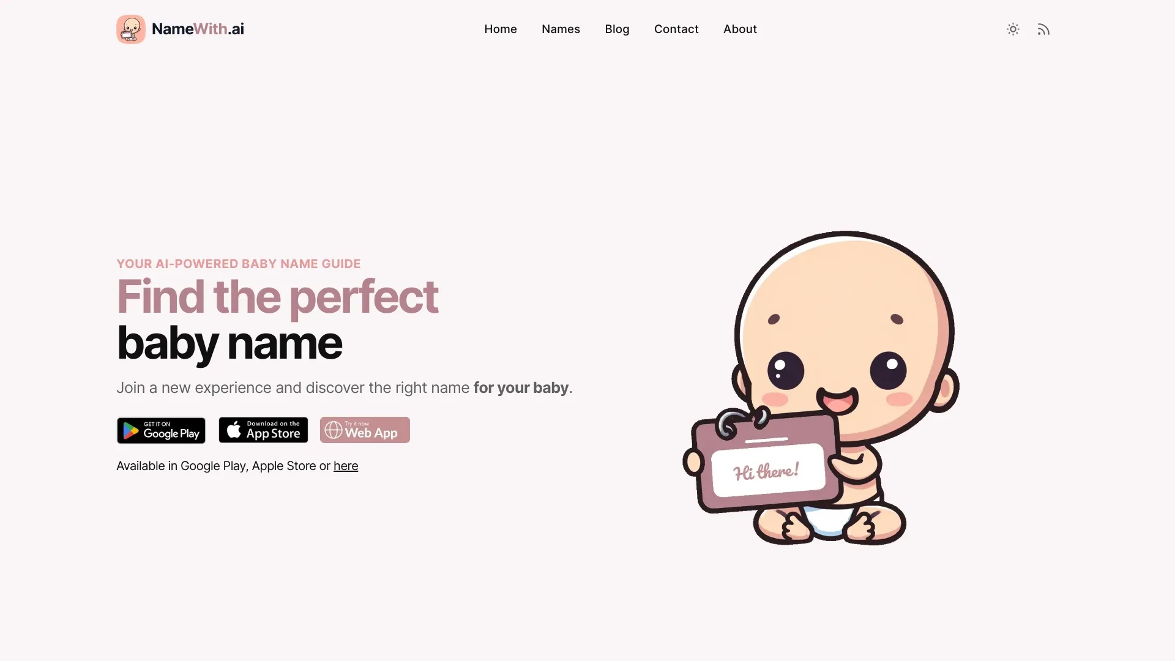
Task: Select the Contact menu item
Action: pos(676,29)
